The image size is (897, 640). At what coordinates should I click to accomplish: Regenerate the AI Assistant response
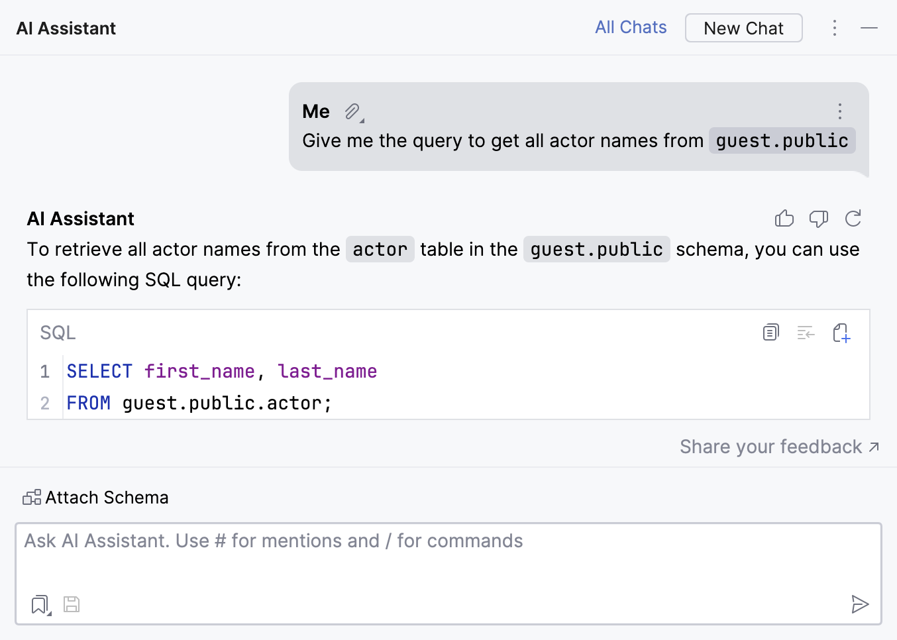(x=853, y=219)
